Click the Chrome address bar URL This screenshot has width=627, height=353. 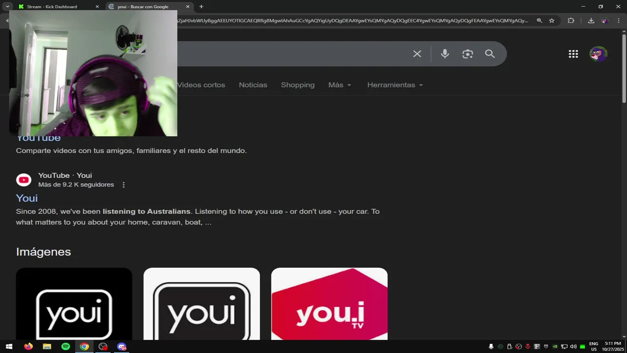click(353, 21)
